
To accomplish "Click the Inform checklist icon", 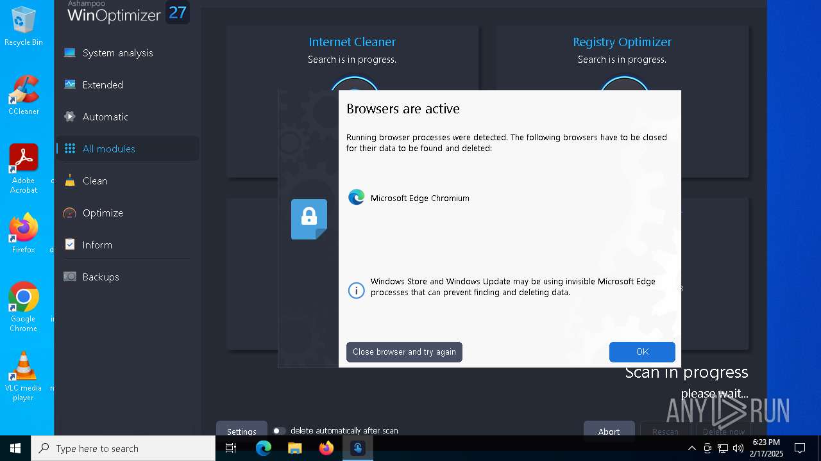I will (70, 245).
